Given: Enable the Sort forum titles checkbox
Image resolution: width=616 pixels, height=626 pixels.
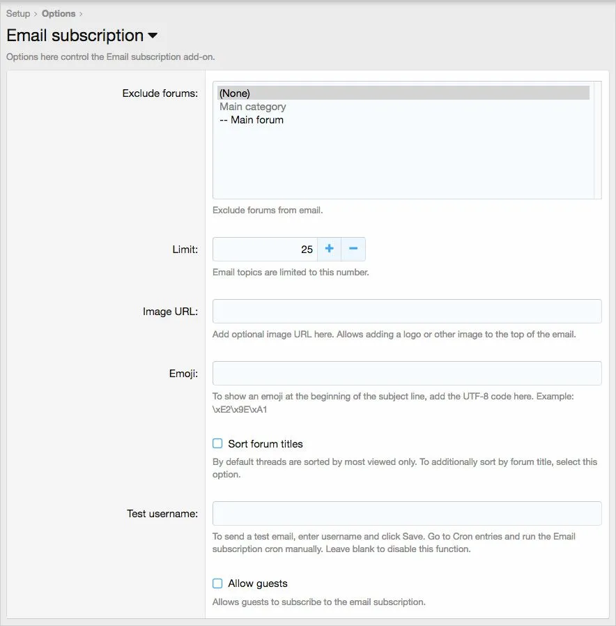Looking at the screenshot, I should [217, 443].
